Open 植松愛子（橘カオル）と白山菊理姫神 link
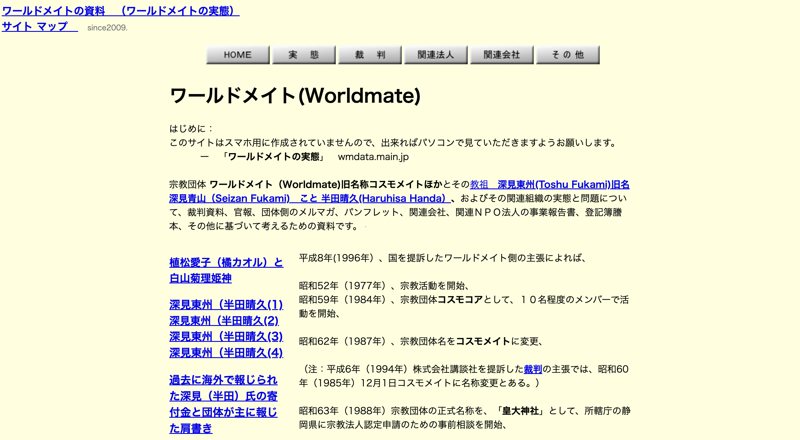This screenshot has height=440, width=800. (226, 270)
